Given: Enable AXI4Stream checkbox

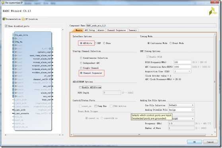Looking at the screenshot, I should (x=80, y=87).
